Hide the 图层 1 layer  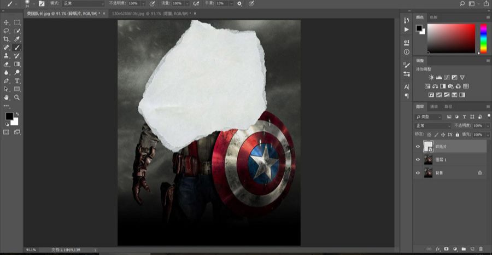(x=418, y=160)
